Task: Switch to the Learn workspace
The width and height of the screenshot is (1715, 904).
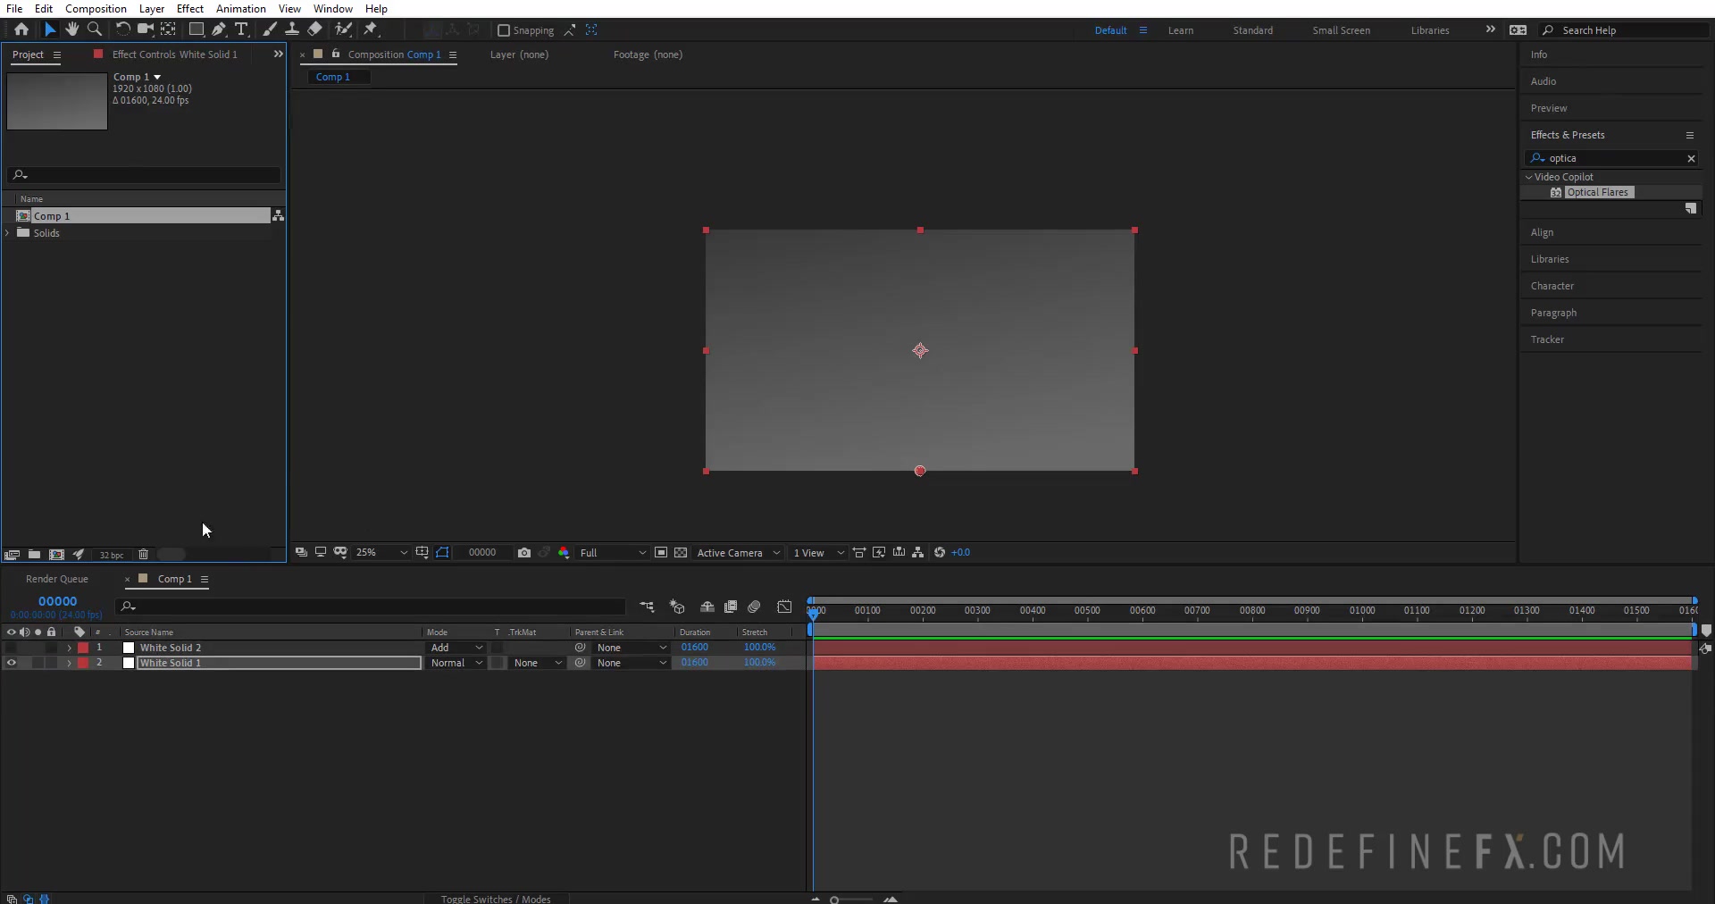Action: (x=1180, y=30)
